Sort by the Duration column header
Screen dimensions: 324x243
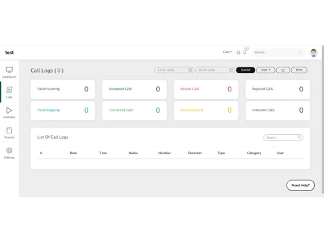[x=194, y=153]
